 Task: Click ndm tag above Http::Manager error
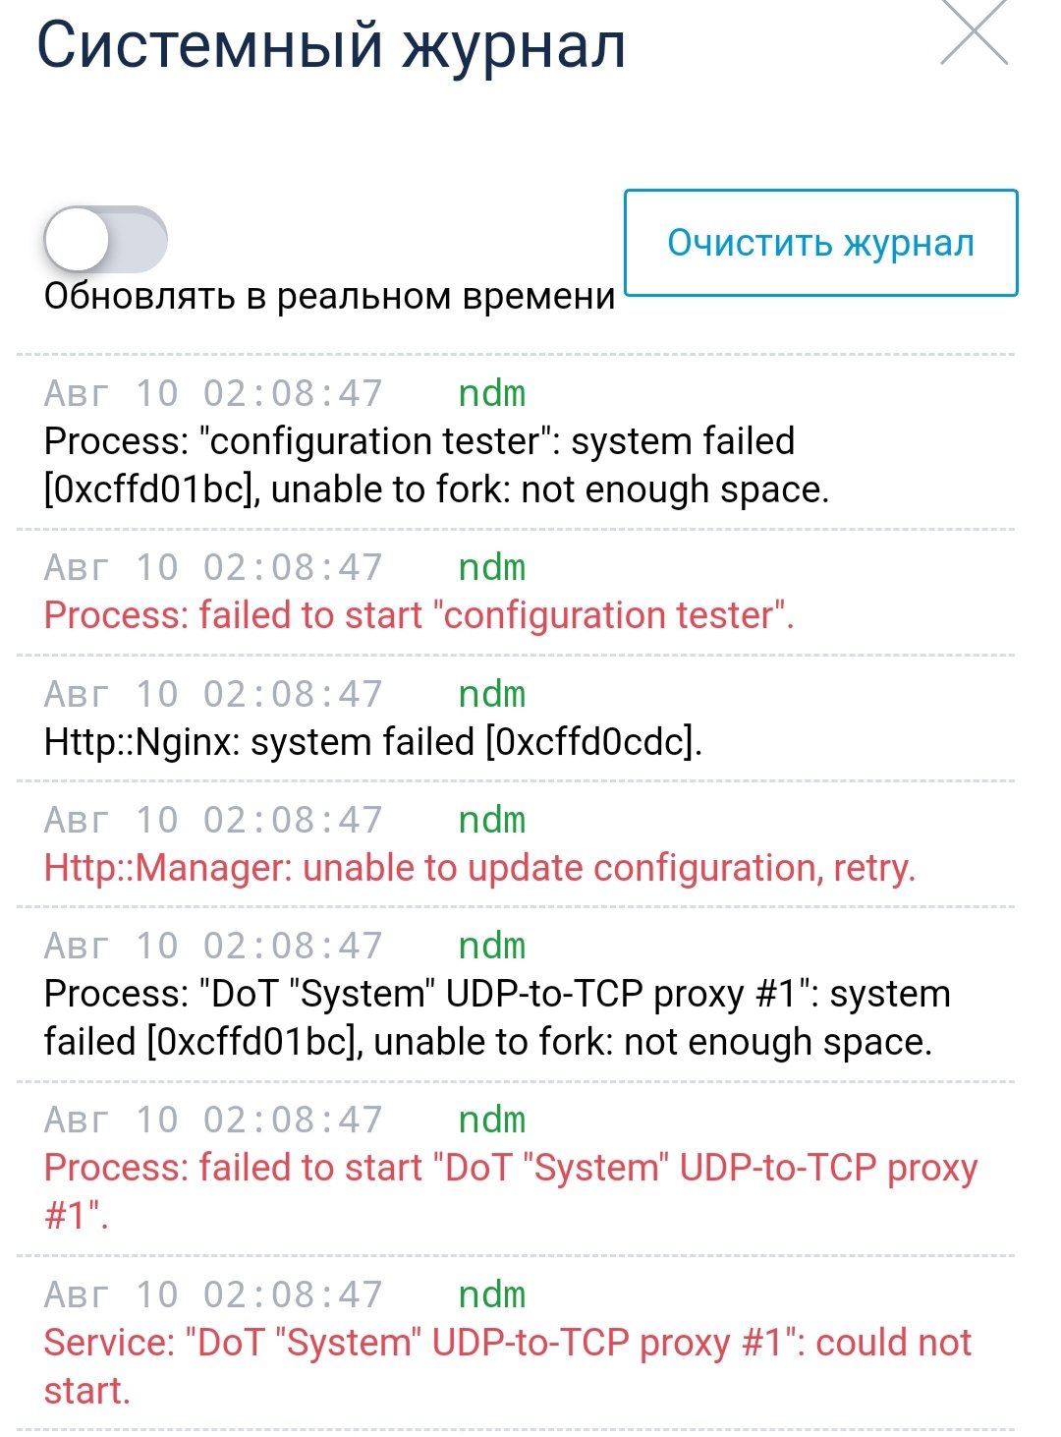point(492,820)
